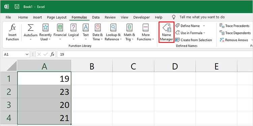Open the Logical functions list

(74, 32)
